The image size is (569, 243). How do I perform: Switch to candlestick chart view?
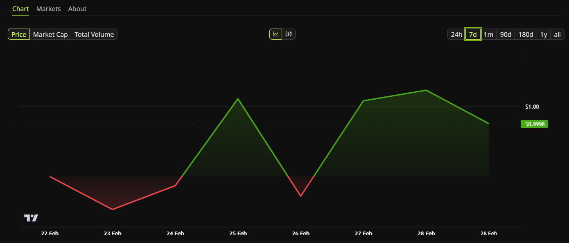pyautogui.click(x=288, y=34)
